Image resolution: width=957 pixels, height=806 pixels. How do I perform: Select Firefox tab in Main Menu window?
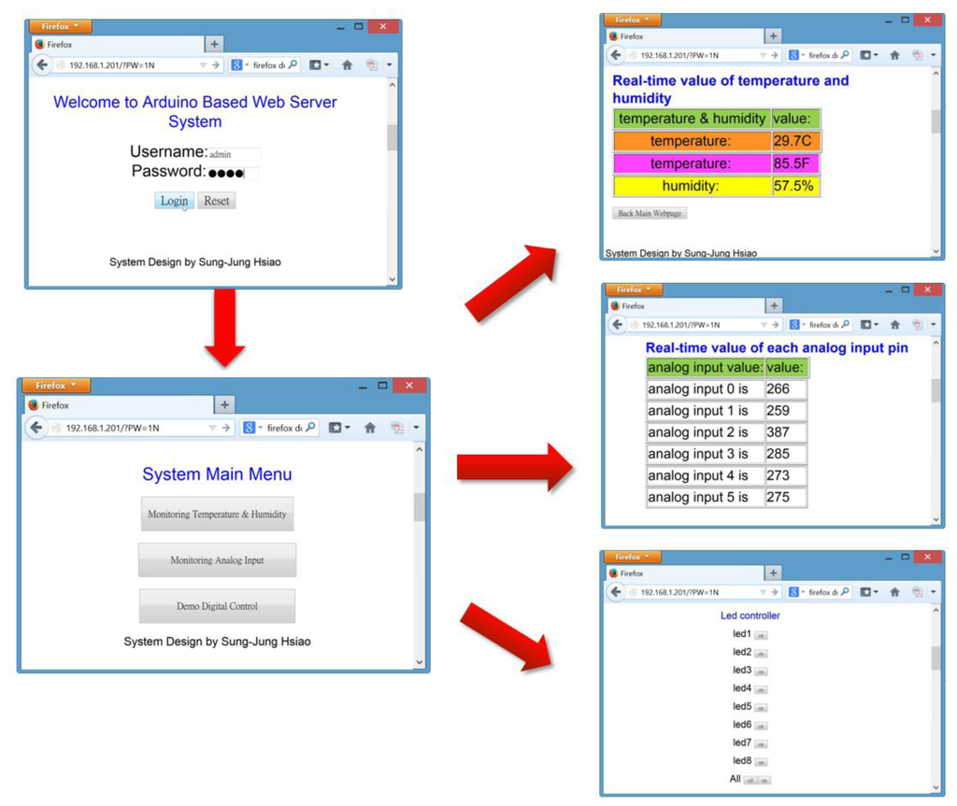[120, 405]
